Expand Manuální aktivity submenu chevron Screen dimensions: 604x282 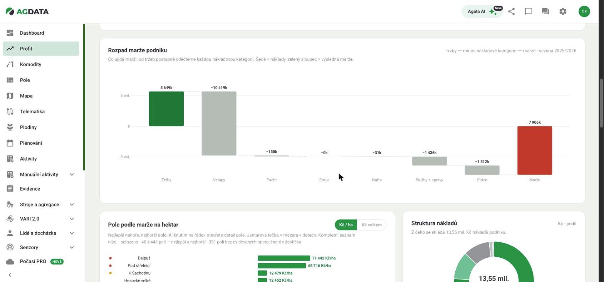tap(72, 175)
